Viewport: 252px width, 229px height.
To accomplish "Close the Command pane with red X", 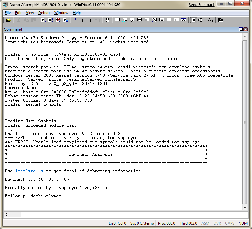I will click(x=245, y=29).
